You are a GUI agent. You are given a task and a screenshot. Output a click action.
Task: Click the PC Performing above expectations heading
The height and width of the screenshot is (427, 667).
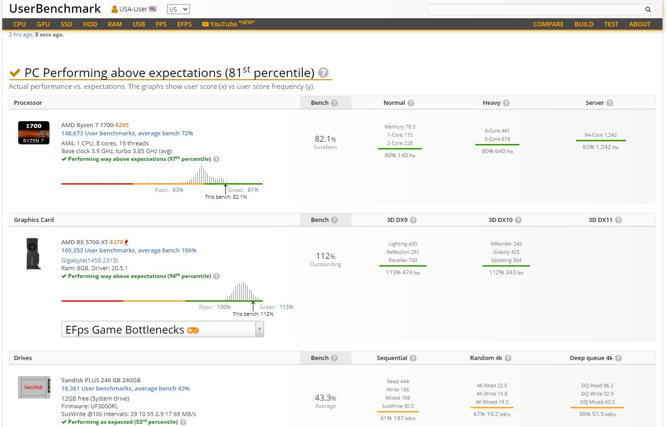(x=169, y=72)
